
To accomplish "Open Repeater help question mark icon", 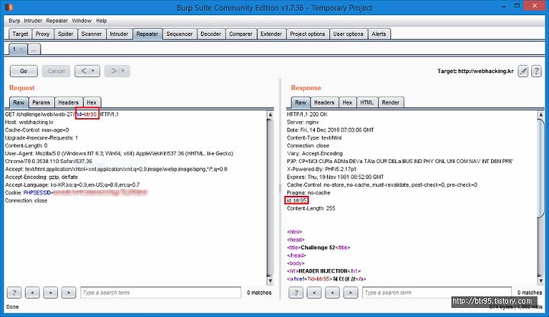I will (x=536, y=71).
